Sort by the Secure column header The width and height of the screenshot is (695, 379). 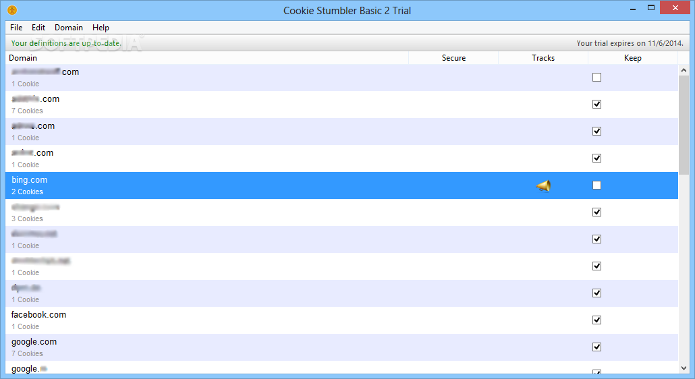(x=453, y=58)
